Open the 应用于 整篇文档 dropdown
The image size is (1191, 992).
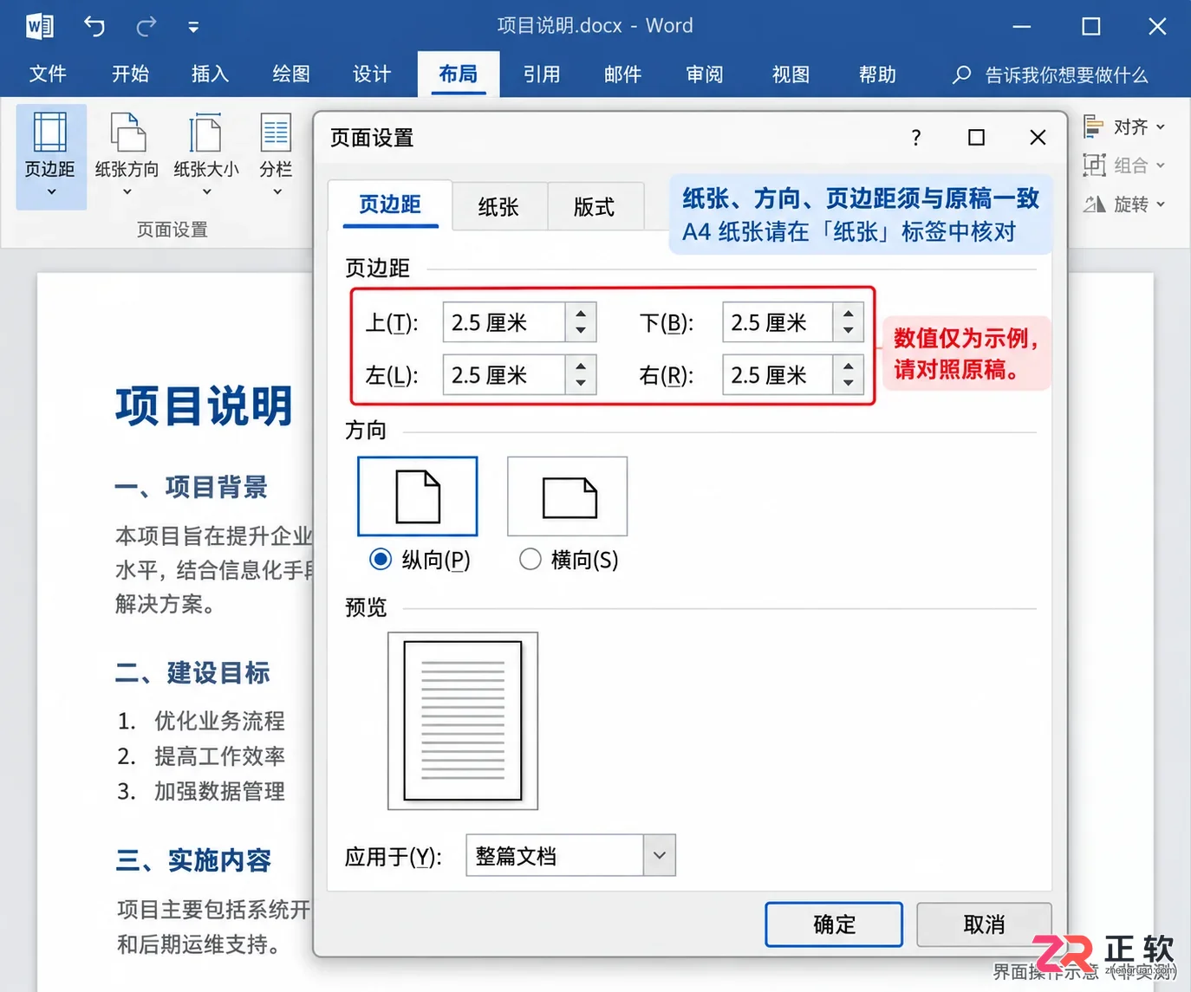coord(659,855)
